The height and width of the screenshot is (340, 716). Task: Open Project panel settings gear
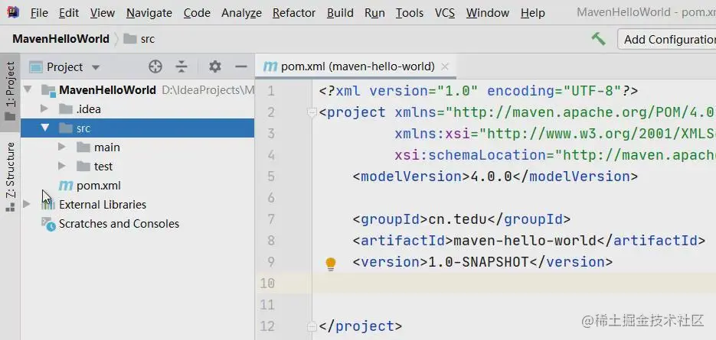point(214,67)
